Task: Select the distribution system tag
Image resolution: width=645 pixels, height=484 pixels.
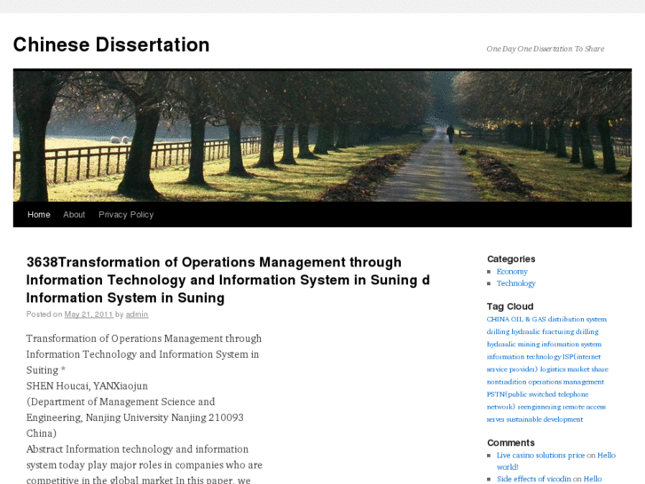Action: coord(577,319)
